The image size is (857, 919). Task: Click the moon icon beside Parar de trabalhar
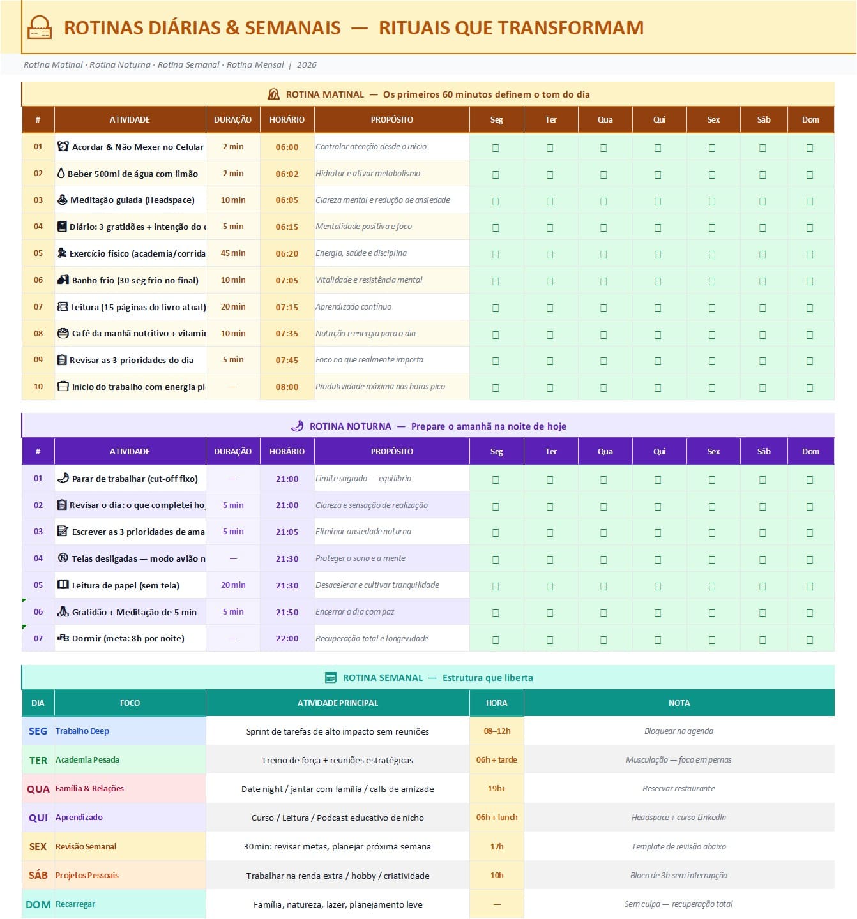coord(63,478)
